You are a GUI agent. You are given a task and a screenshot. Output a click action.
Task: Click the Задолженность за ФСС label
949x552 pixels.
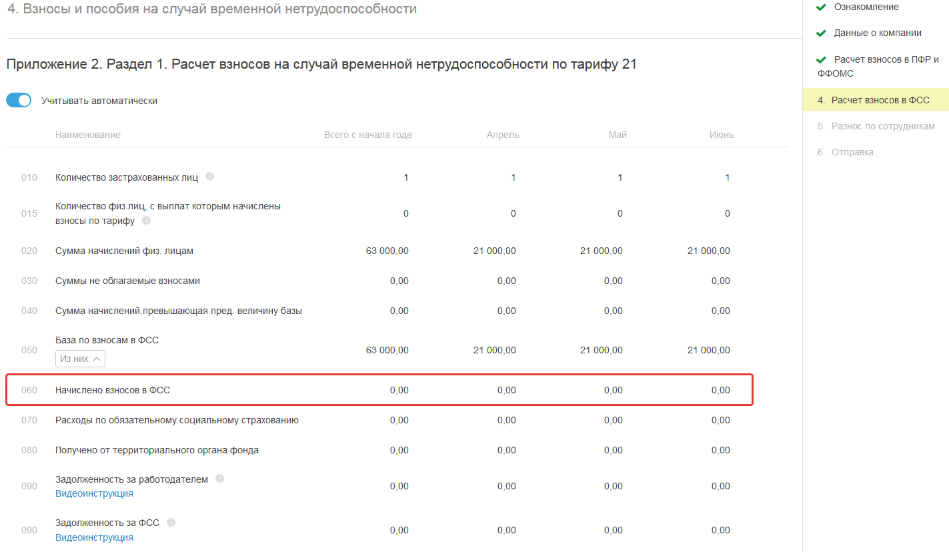pyautogui.click(x=107, y=523)
